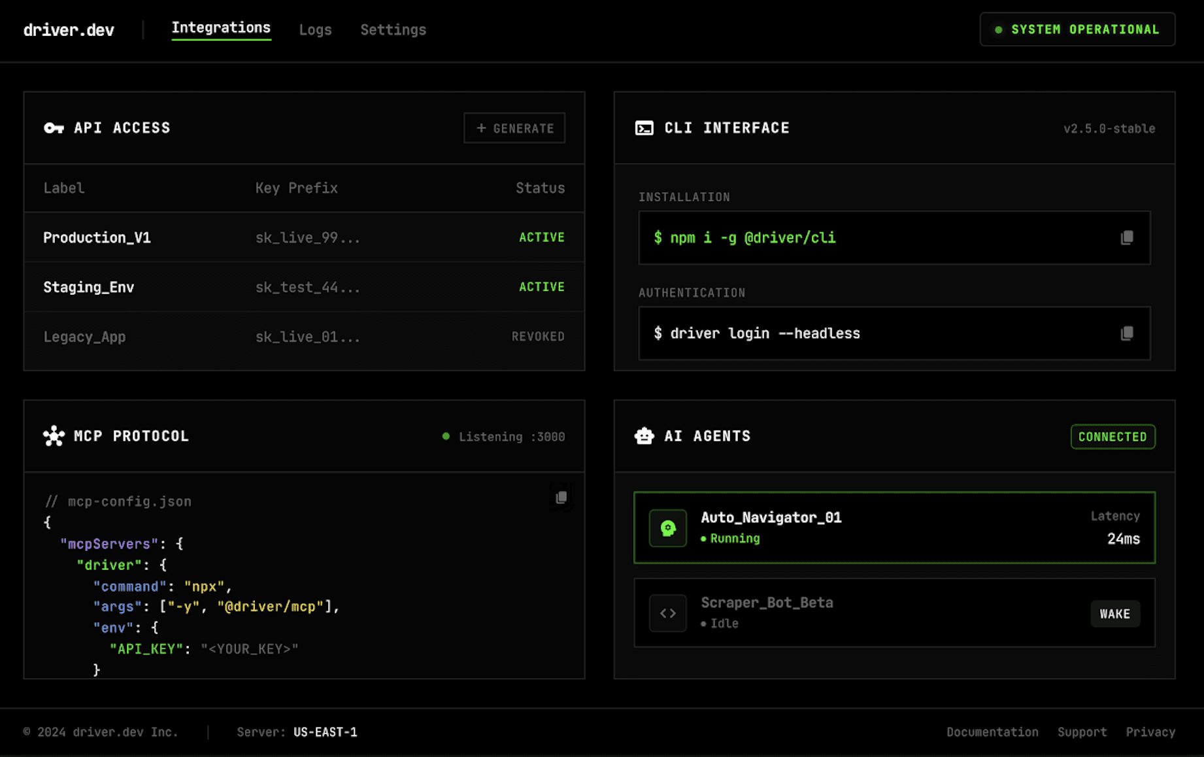This screenshot has height=757, width=1204.
Task: Click the driver.dev logo
Action: 69,30
